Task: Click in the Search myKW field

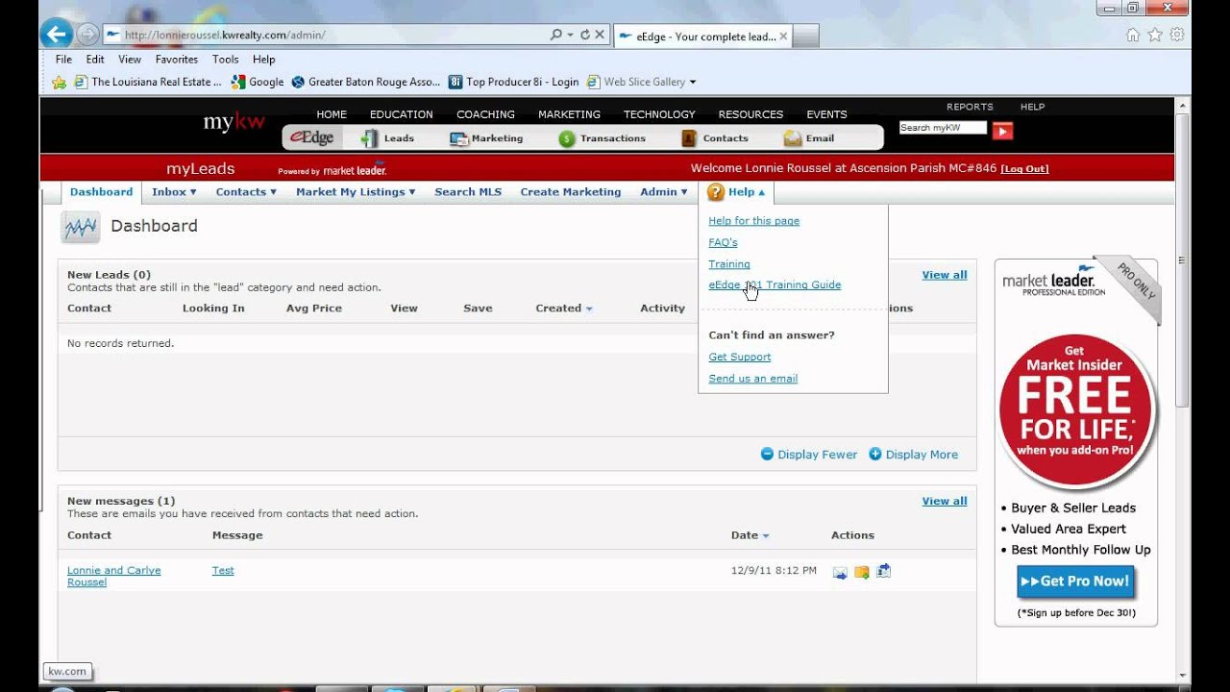Action: pos(943,128)
